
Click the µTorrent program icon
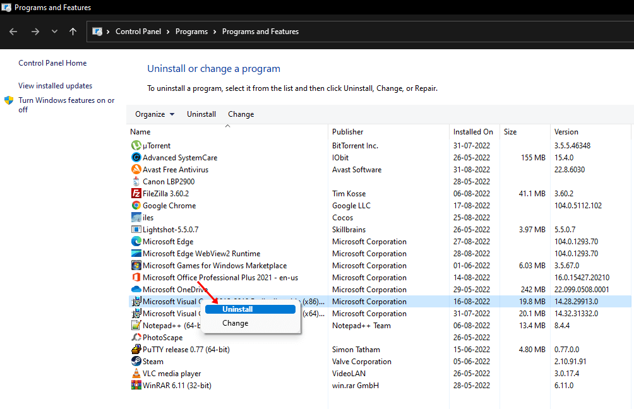[136, 146]
